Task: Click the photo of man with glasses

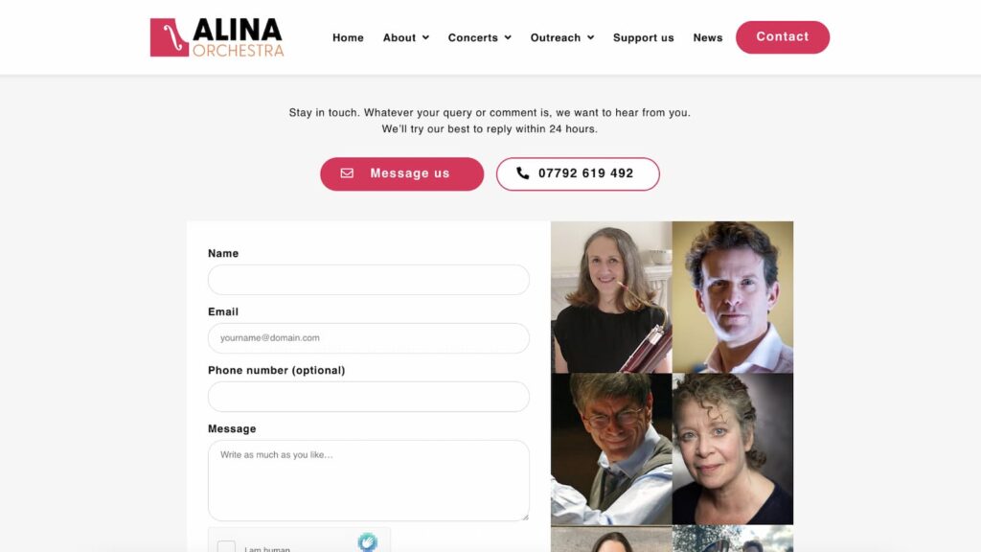Action: tap(611, 448)
